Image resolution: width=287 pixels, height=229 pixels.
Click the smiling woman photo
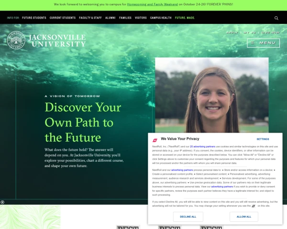point(212,95)
